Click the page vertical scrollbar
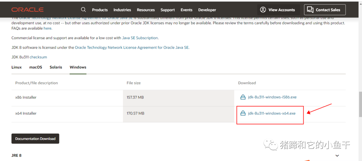Image resolution: width=362 pixels, height=161 pixels. 360,104
